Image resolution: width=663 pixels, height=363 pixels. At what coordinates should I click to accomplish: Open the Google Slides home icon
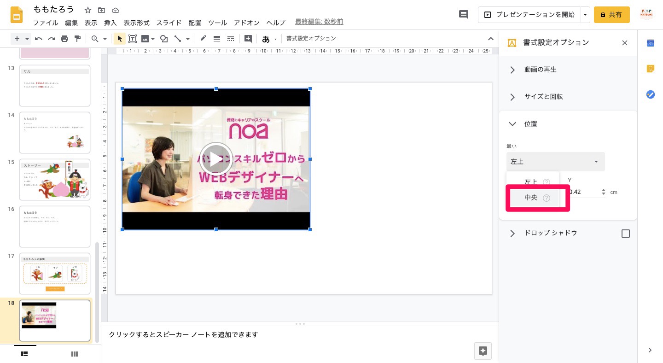(x=17, y=15)
